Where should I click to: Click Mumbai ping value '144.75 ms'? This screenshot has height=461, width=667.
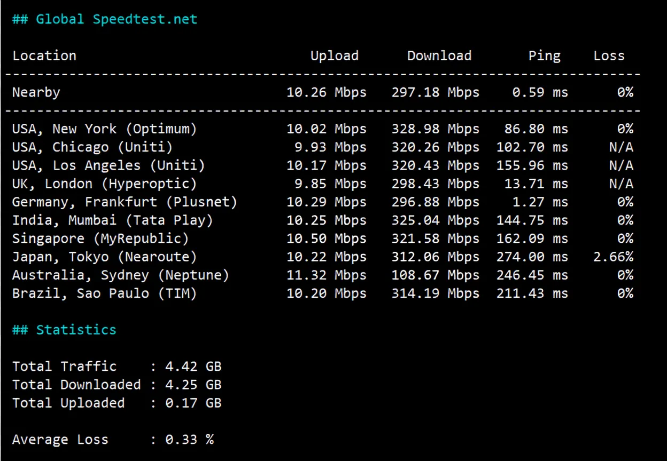point(532,220)
